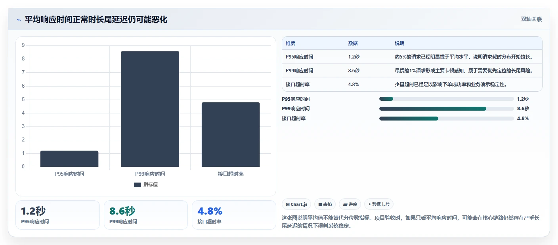This screenshot has height=245, width=558.
Task: Click the P95响应时间 progress bar
Action: pos(446,99)
